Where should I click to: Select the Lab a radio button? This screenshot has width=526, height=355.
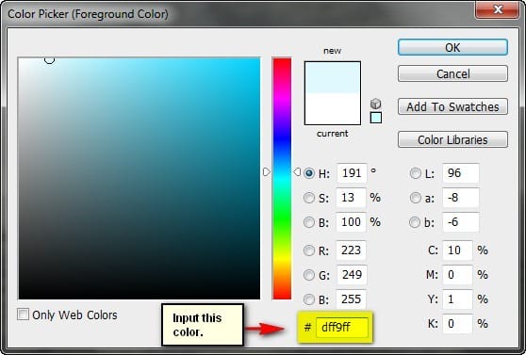(x=416, y=198)
